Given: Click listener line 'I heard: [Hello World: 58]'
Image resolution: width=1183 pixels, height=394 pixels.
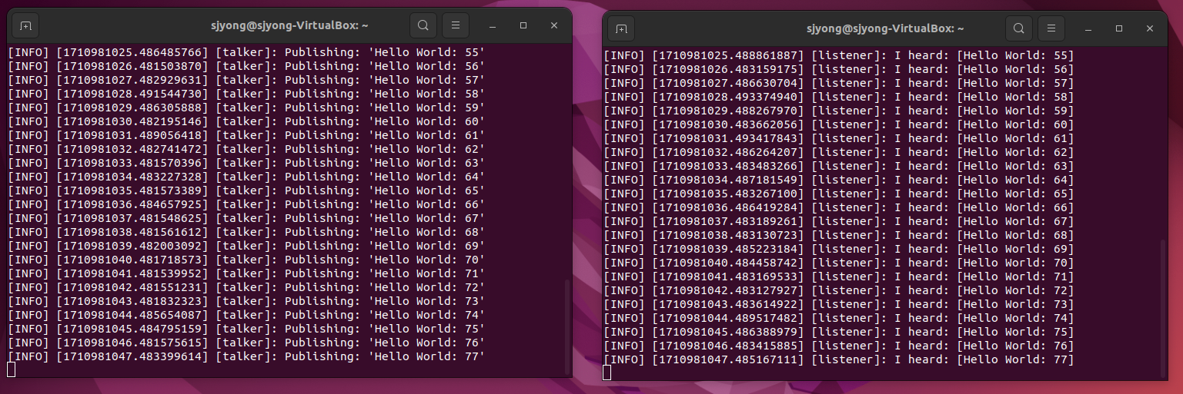Looking at the screenshot, I should tap(838, 97).
